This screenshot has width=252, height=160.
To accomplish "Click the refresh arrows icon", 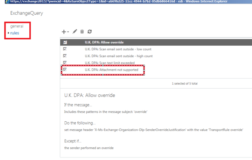I will click(x=90, y=32).
